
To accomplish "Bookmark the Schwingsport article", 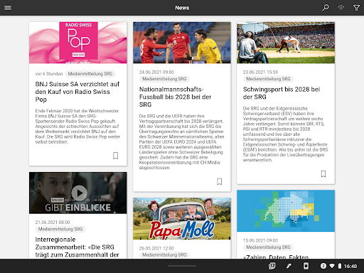I will pos(323,173).
